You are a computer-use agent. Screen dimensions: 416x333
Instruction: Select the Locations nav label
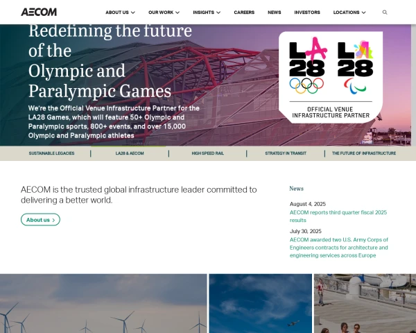[x=346, y=12]
